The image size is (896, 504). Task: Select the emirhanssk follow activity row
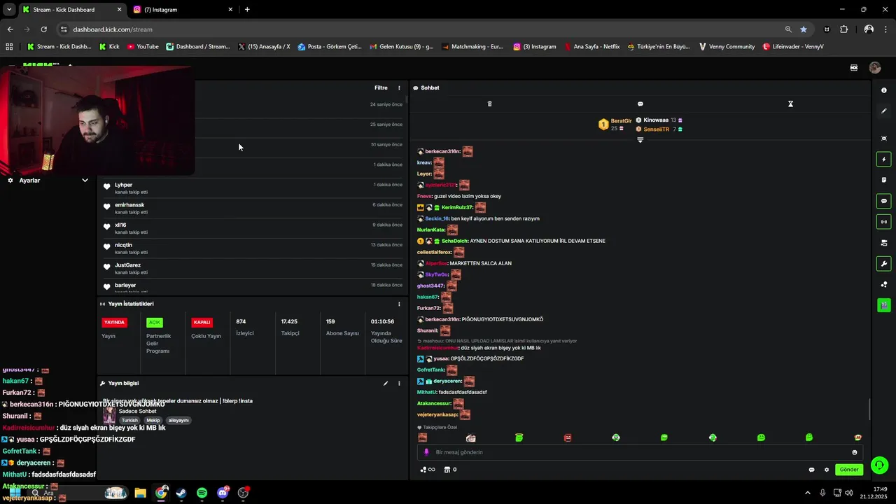(x=253, y=208)
